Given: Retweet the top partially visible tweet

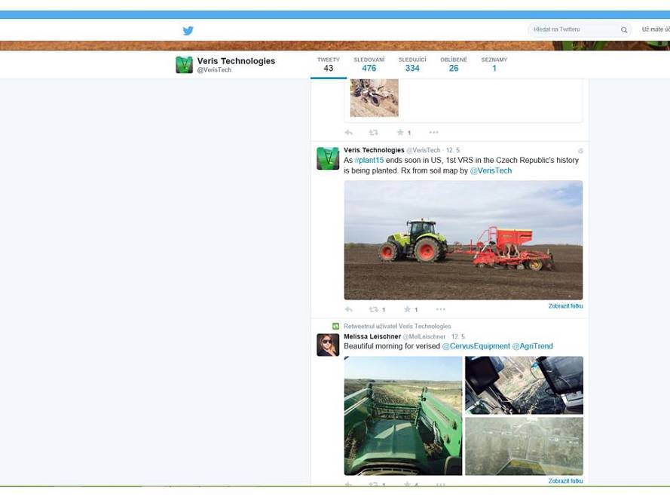Looking at the screenshot, I should [374, 133].
